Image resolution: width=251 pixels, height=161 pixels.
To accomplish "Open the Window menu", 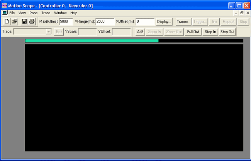I will [x=60, y=13].
